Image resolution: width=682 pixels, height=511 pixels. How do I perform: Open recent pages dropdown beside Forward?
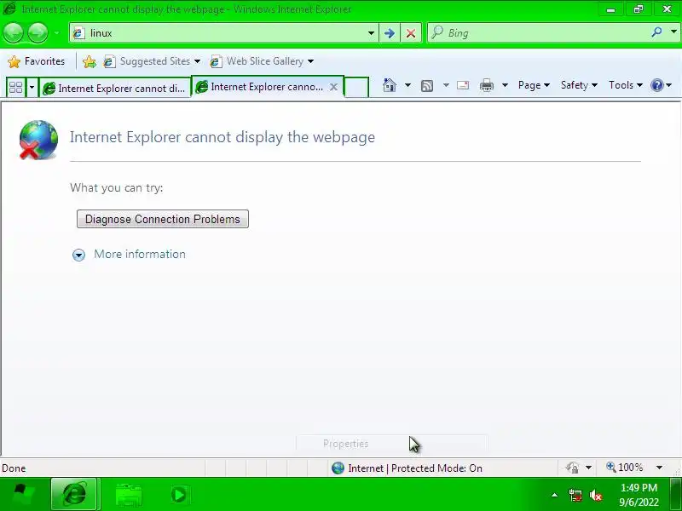(x=56, y=32)
